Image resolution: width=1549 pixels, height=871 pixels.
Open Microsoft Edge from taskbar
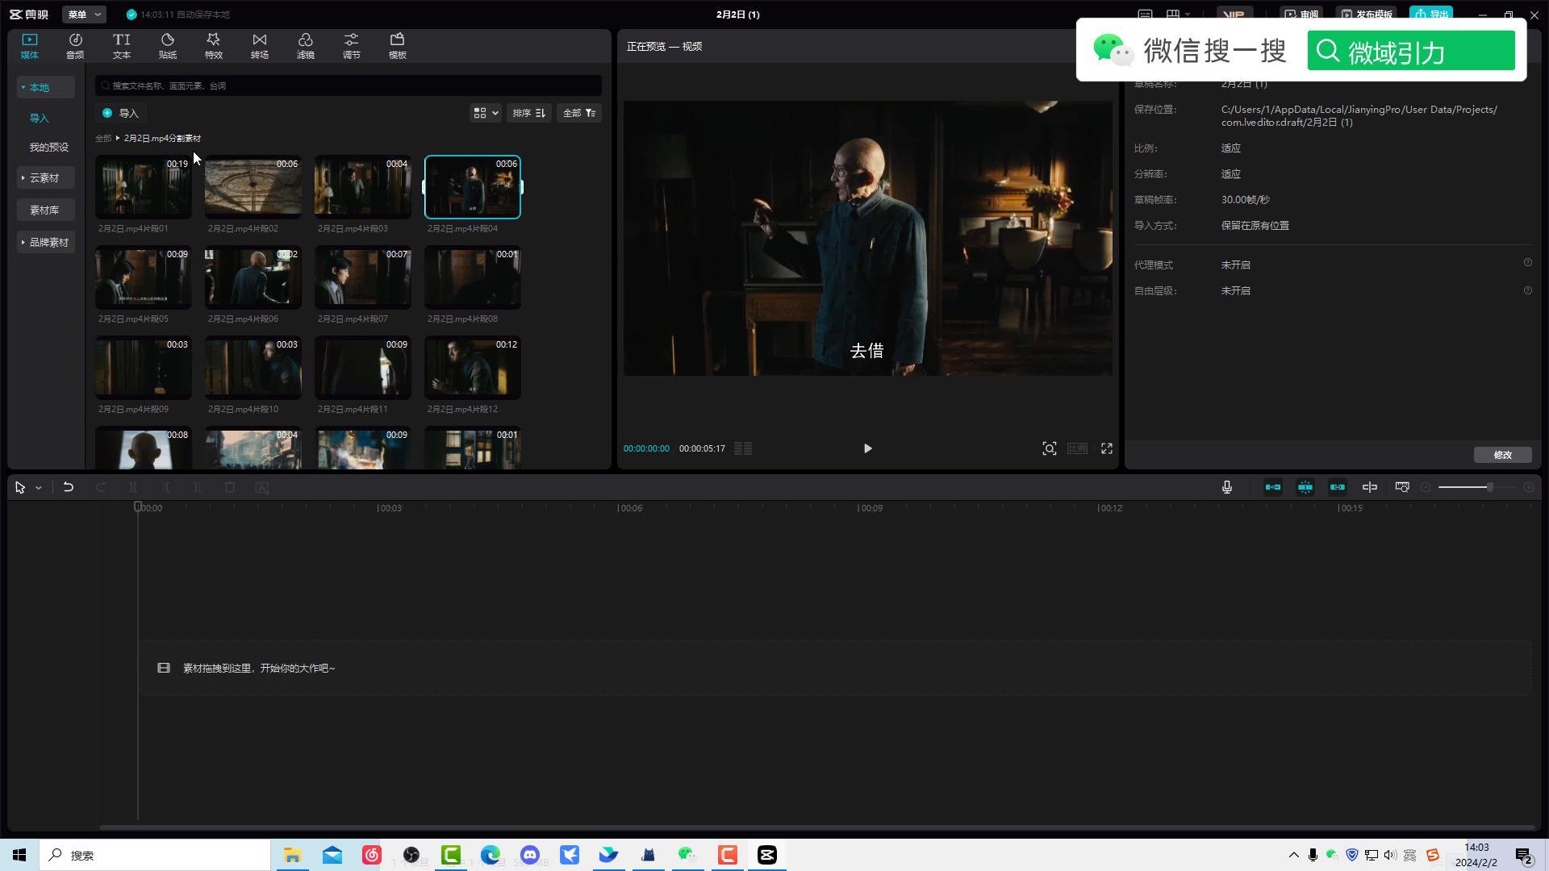click(x=491, y=855)
